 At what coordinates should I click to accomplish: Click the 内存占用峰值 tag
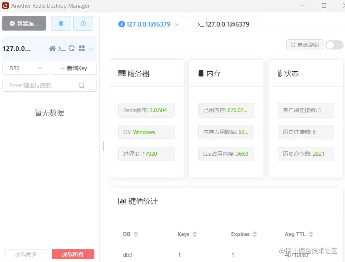[x=226, y=132]
